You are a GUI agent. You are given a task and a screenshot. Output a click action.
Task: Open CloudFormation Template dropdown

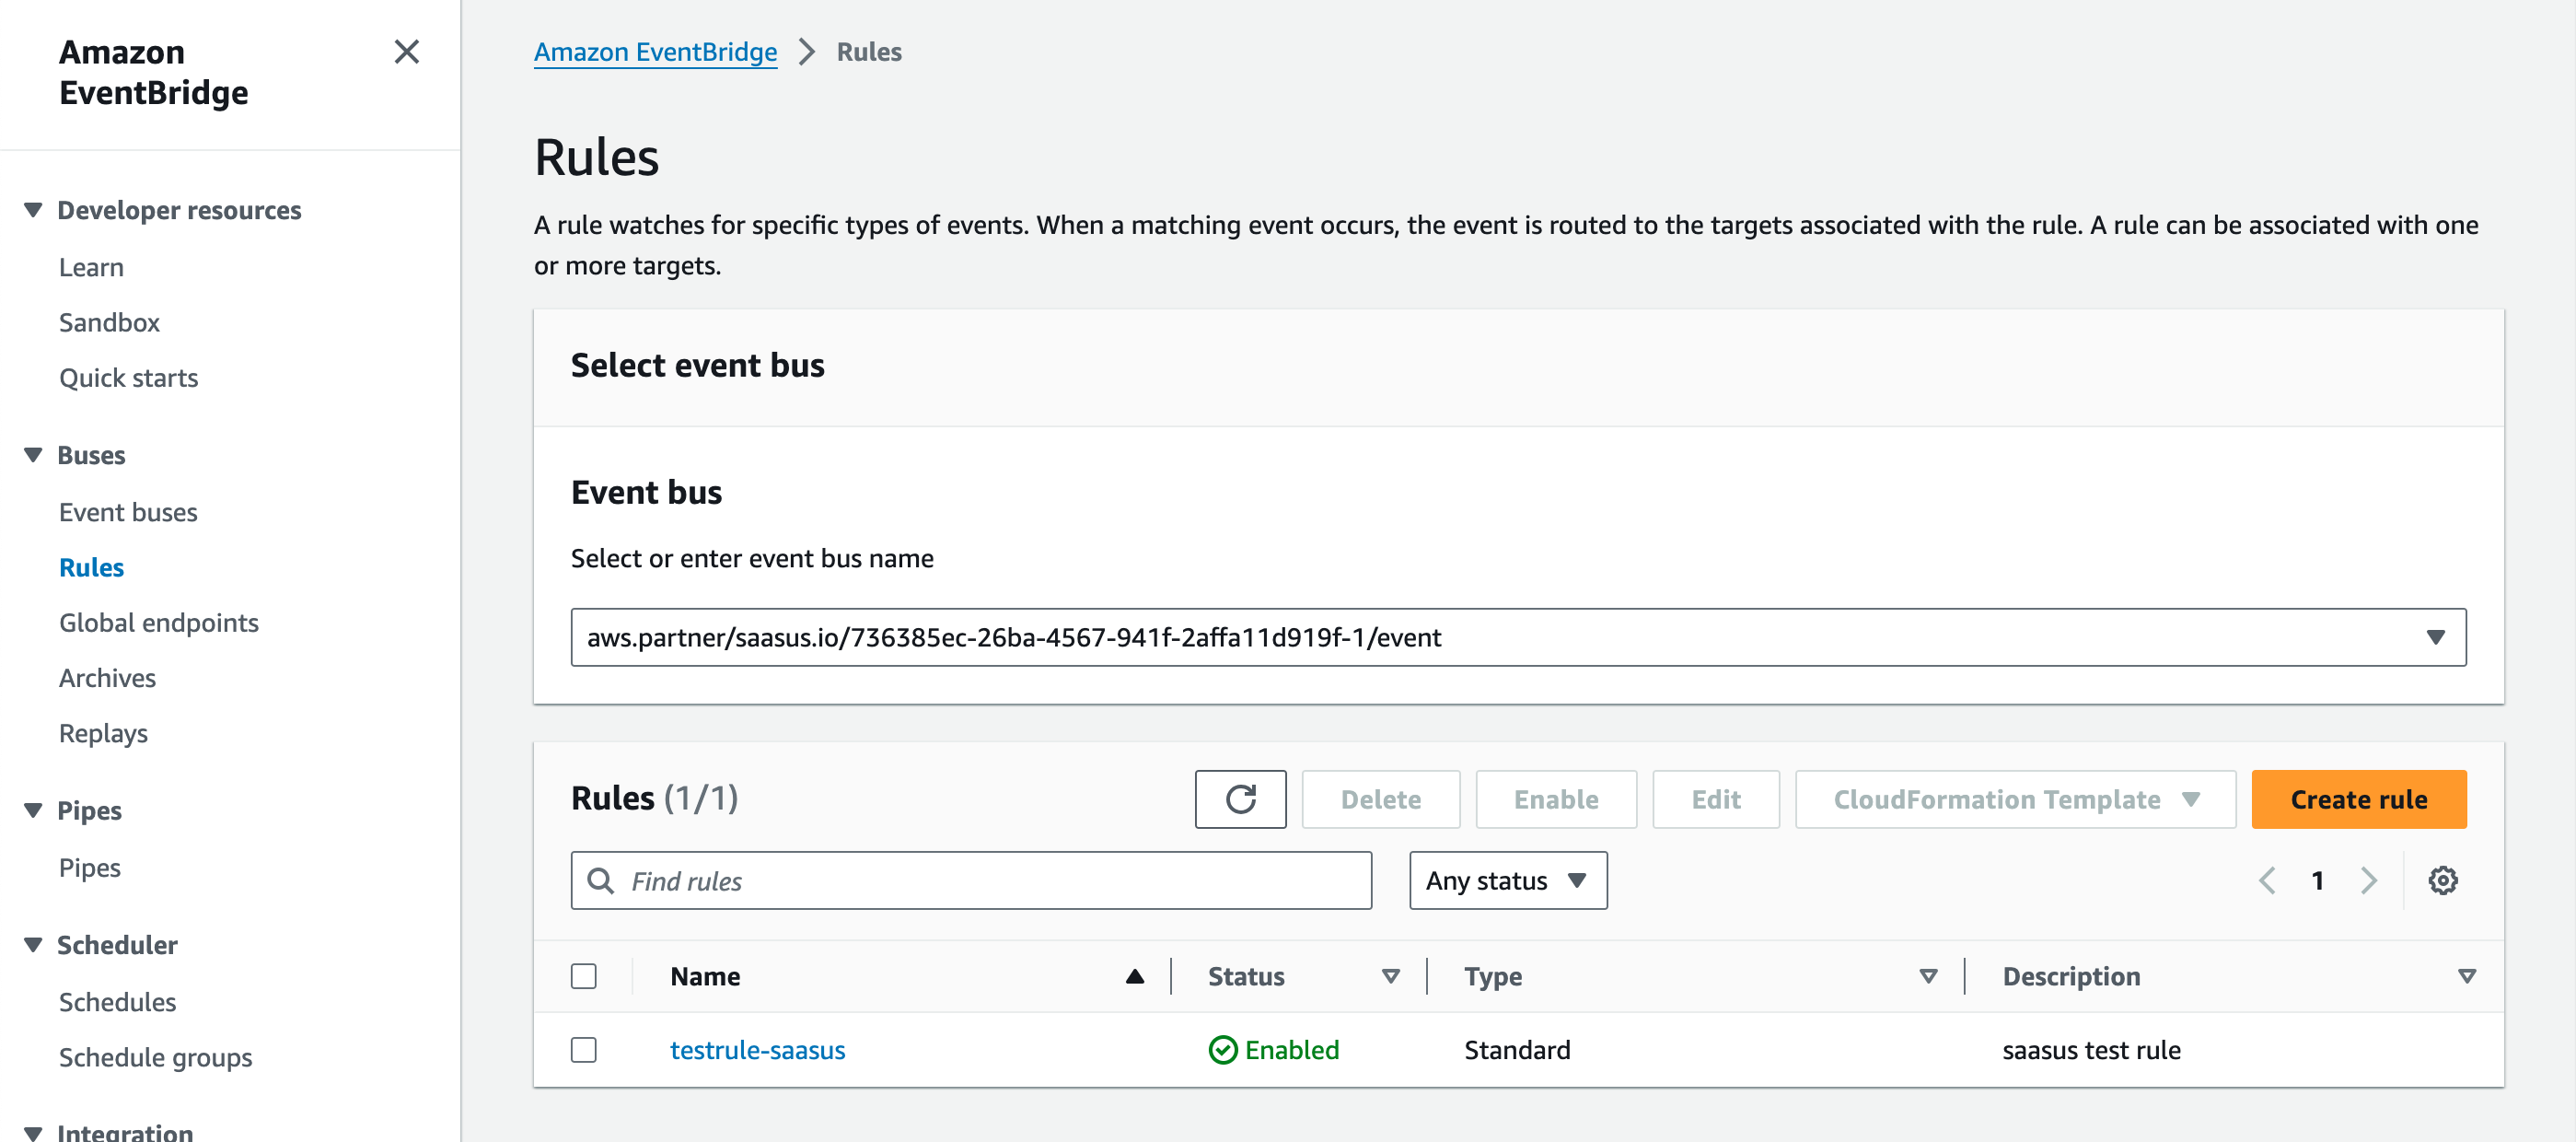click(2014, 799)
